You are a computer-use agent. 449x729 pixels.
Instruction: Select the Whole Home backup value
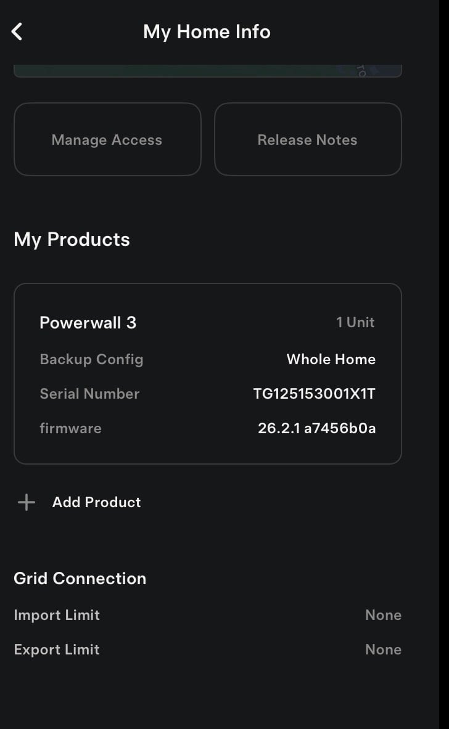coord(331,359)
